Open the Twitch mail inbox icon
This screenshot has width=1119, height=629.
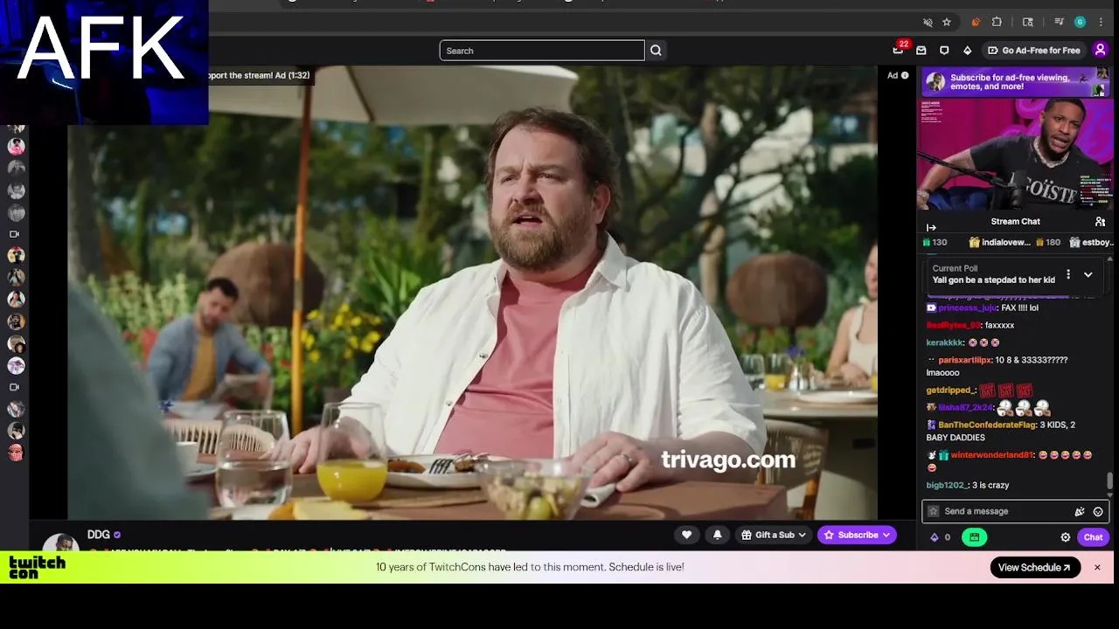click(921, 51)
